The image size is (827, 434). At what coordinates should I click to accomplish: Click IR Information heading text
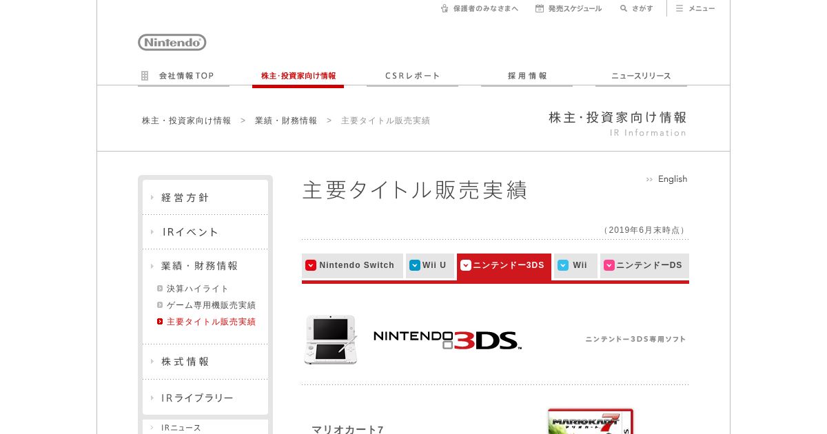click(x=648, y=133)
